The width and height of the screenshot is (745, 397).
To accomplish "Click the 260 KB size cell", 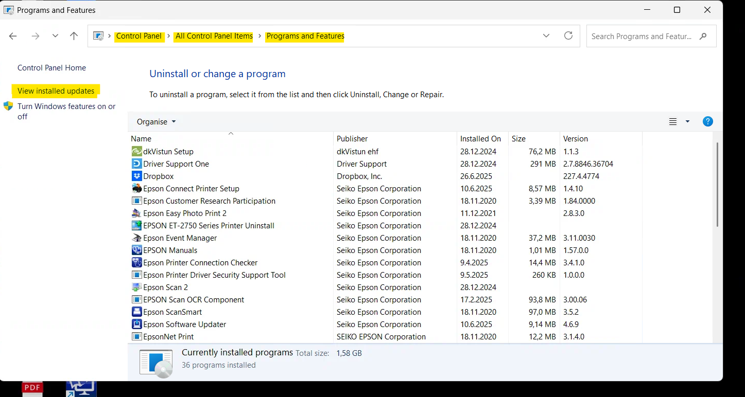I will 544,275.
